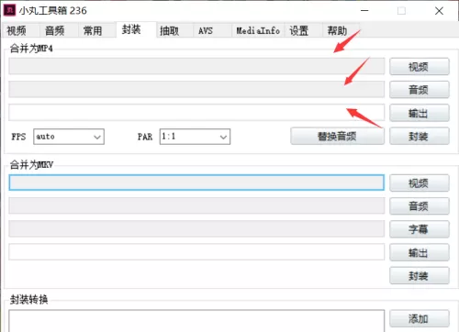Switch to the MediaInfo tab
The width and height of the screenshot is (459, 332).
pyautogui.click(x=258, y=30)
